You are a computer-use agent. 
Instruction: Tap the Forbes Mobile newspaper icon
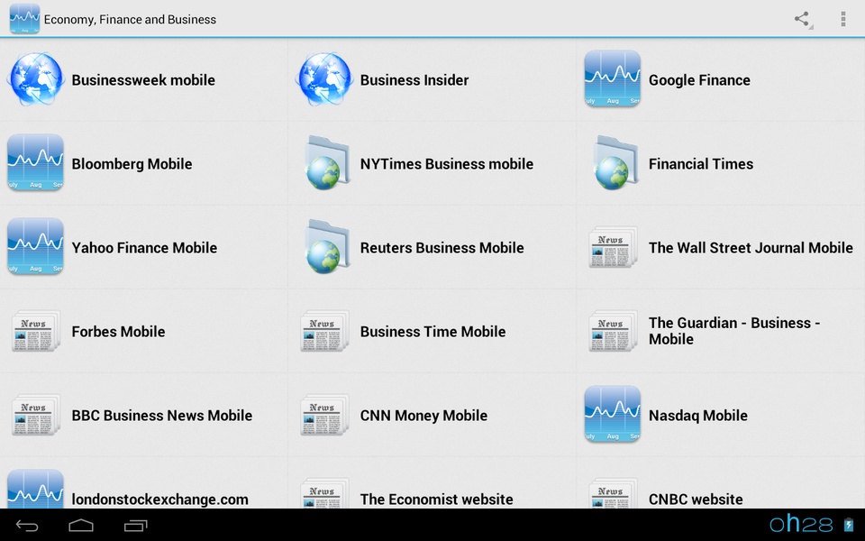(36, 331)
